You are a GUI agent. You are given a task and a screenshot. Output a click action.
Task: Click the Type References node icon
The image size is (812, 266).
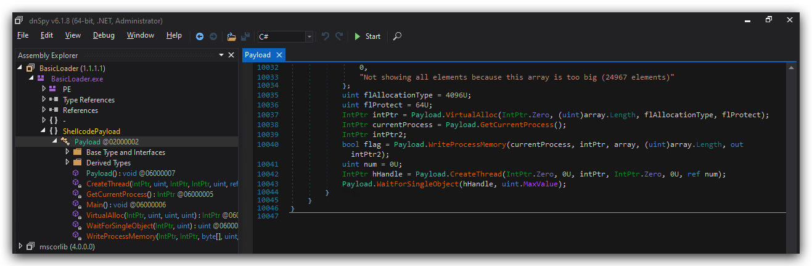click(53, 99)
